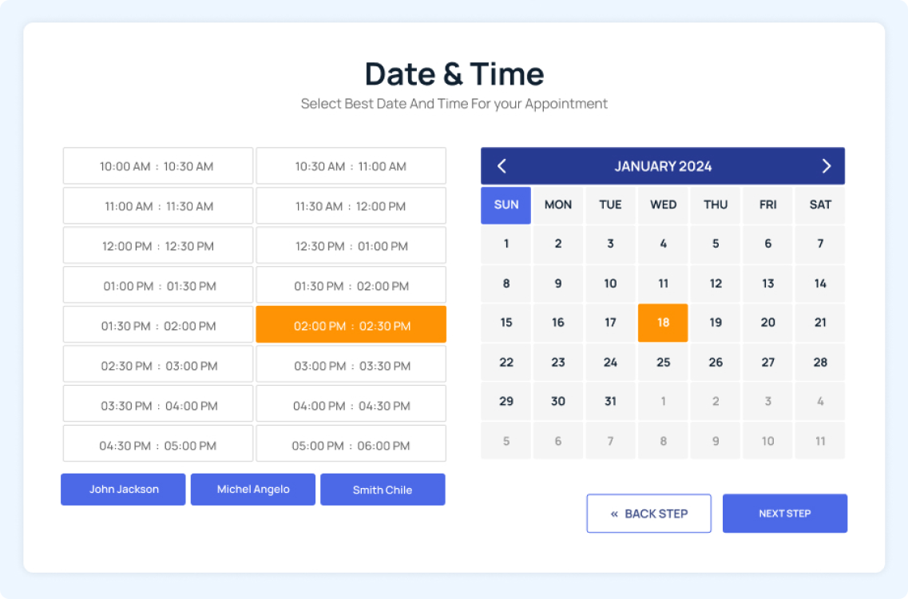This screenshot has width=908, height=599.
Task: Select January 18 on the calendar
Action: click(663, 323)
